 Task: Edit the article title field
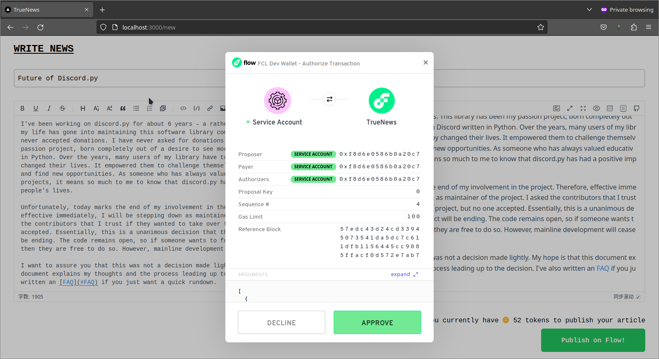[329, 78]
